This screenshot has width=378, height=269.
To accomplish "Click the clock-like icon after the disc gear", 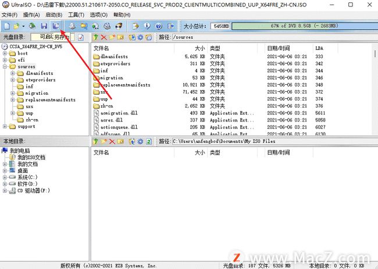I will coord(149,37).
